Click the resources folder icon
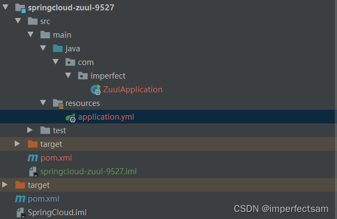The height and width of the screenshot is (219, 337). pos(58,104)
